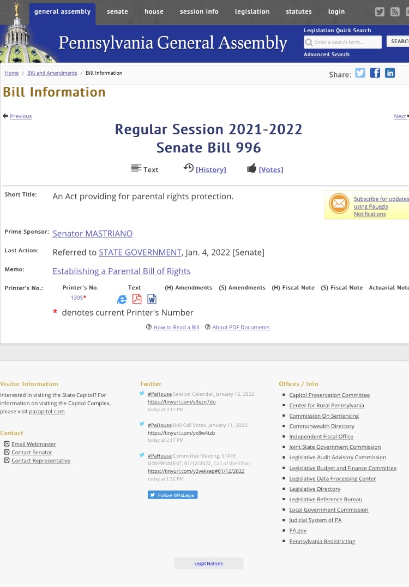This screenshot has width=409, height=587.
Task: Click envelope icon beside Email Webmaster
Action: point(7,443)
